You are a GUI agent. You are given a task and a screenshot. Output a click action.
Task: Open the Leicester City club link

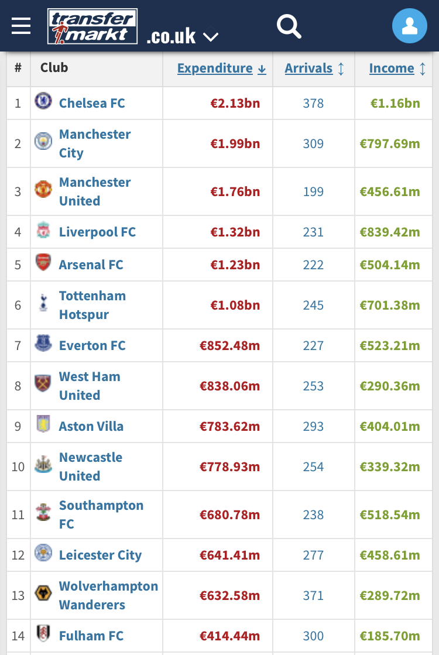point(100,555)
